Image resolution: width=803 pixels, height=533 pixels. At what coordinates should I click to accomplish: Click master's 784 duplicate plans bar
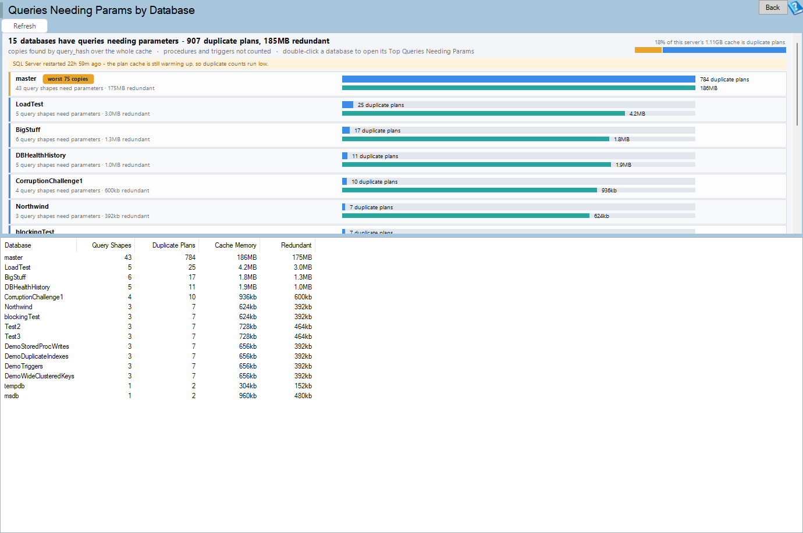pos(518,79)
